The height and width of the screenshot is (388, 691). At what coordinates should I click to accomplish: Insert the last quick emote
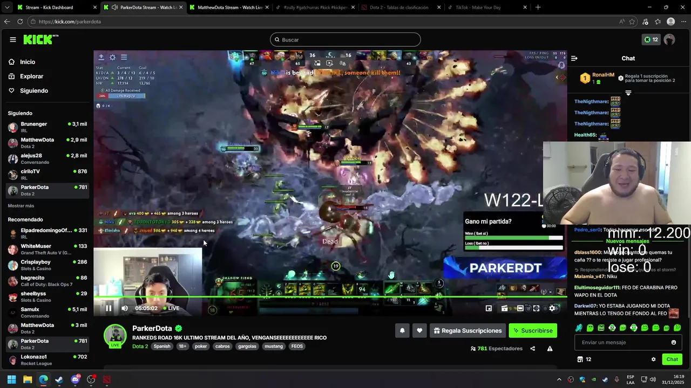coord(678,328)
